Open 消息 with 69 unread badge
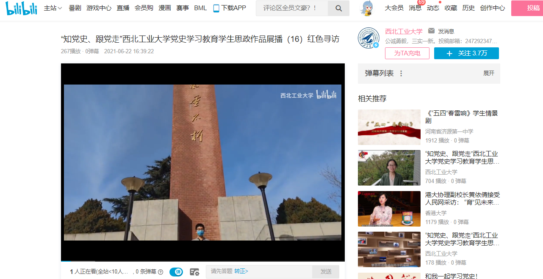The image size is (543, 279). pyautogui.click(x=415, y=8)
